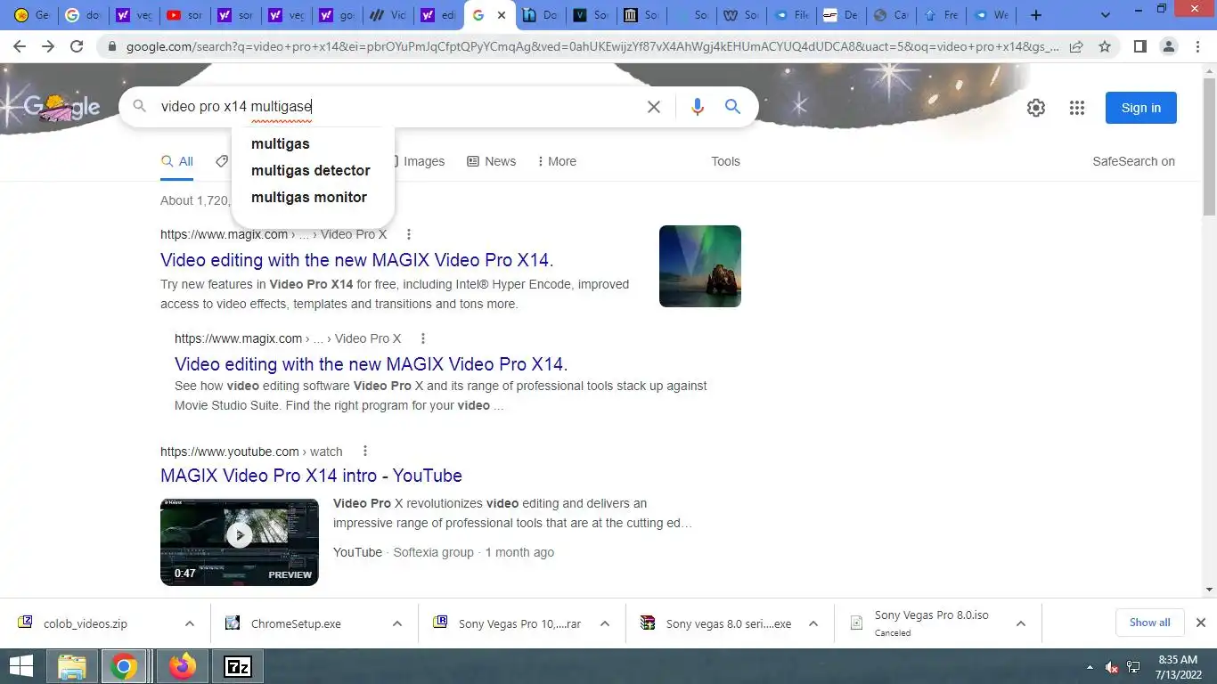Viewport: 1217px width, 684px height.
Task: Open the tab search chevron
Action: (1106, 15)
